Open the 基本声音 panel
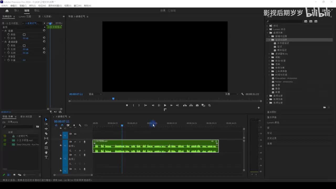 [272, 117]
